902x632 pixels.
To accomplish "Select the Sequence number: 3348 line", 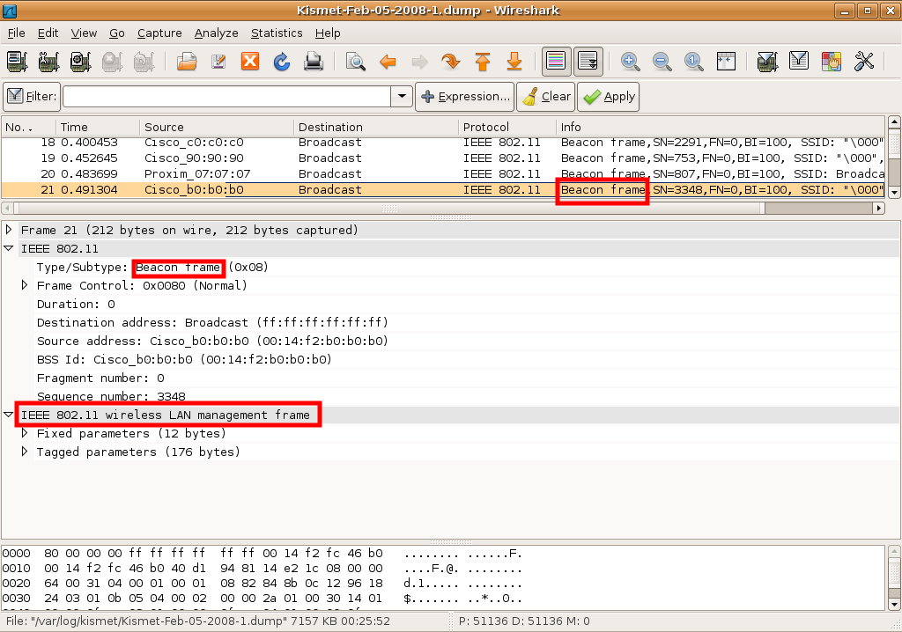I will pyautogui.click(x=111, y=396).
